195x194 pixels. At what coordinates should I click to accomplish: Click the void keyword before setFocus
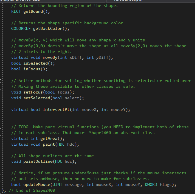(16, 92)
